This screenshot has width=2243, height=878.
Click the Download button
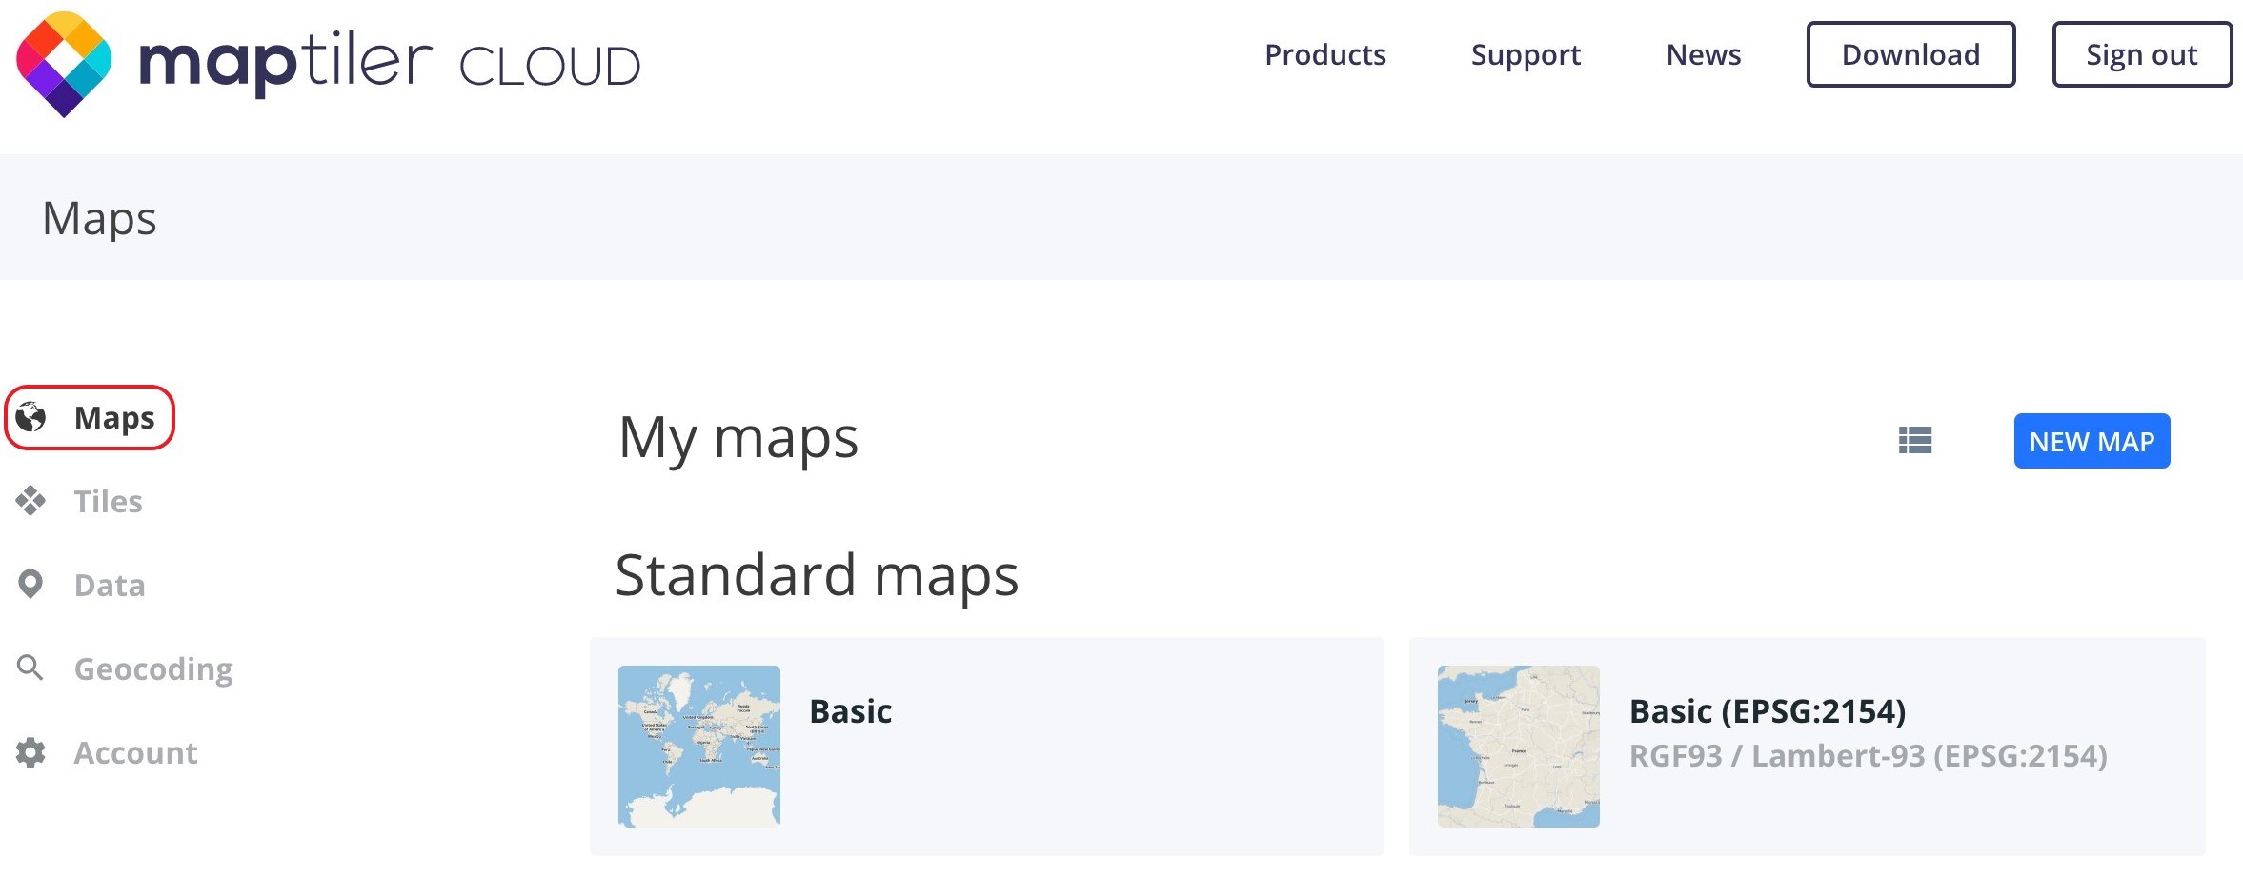click(x=1910, y=54)
